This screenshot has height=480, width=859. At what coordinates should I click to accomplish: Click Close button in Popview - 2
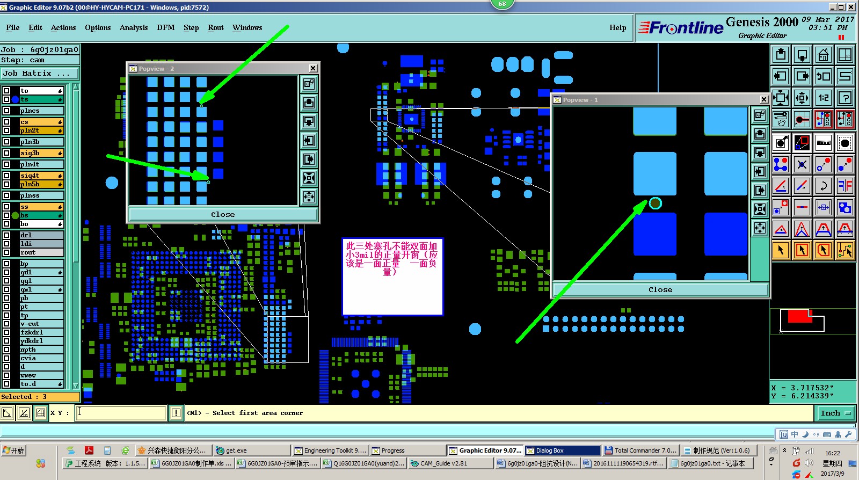point(223,214)
